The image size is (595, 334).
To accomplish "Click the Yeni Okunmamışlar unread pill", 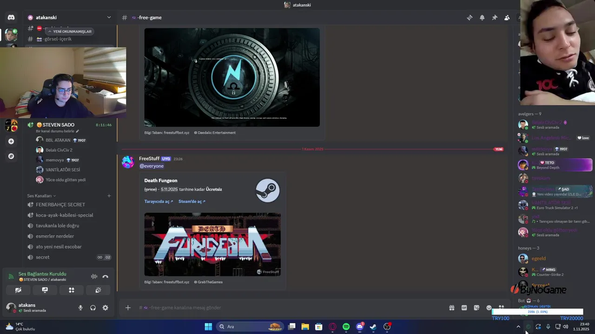I will click(70, 32).
